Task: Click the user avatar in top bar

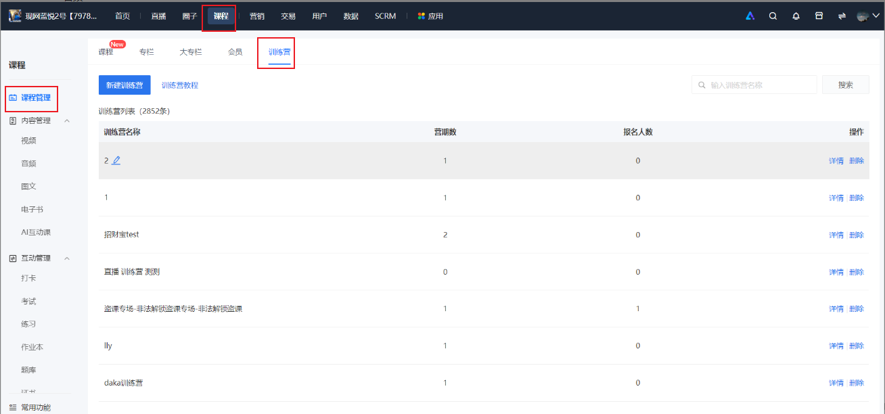Action: pyautogui.click(x=862, y=16)
